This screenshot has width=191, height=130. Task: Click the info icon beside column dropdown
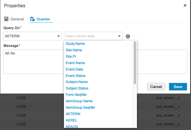pos(128,36)
